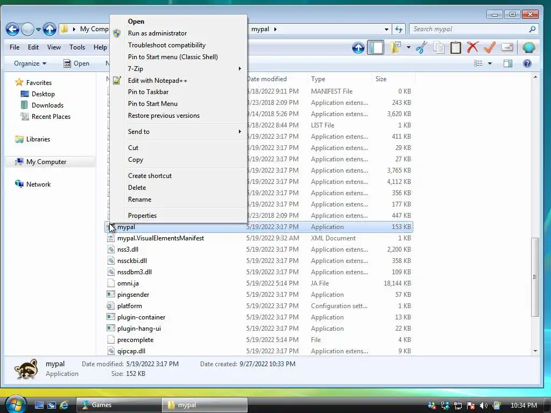Select Rename from the context menu
This screenshot has width=551, height=413.
click(179, 200)
